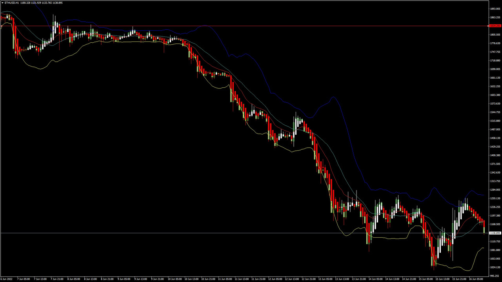Click the 11 Jun 05:00 time axis label
Viewport: 502px width, 282px height.
pyautogui.click(x=225, y=279)
